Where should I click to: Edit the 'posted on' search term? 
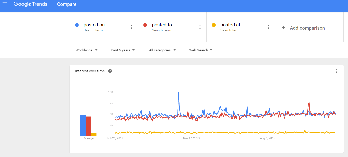94,25
